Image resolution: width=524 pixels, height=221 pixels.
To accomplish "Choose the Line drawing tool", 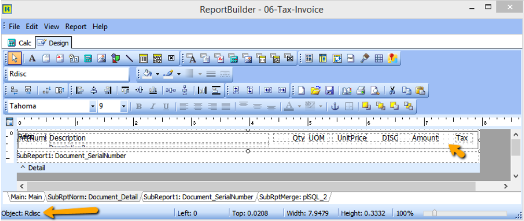I will pyautogui.click(x=130, y=58).
